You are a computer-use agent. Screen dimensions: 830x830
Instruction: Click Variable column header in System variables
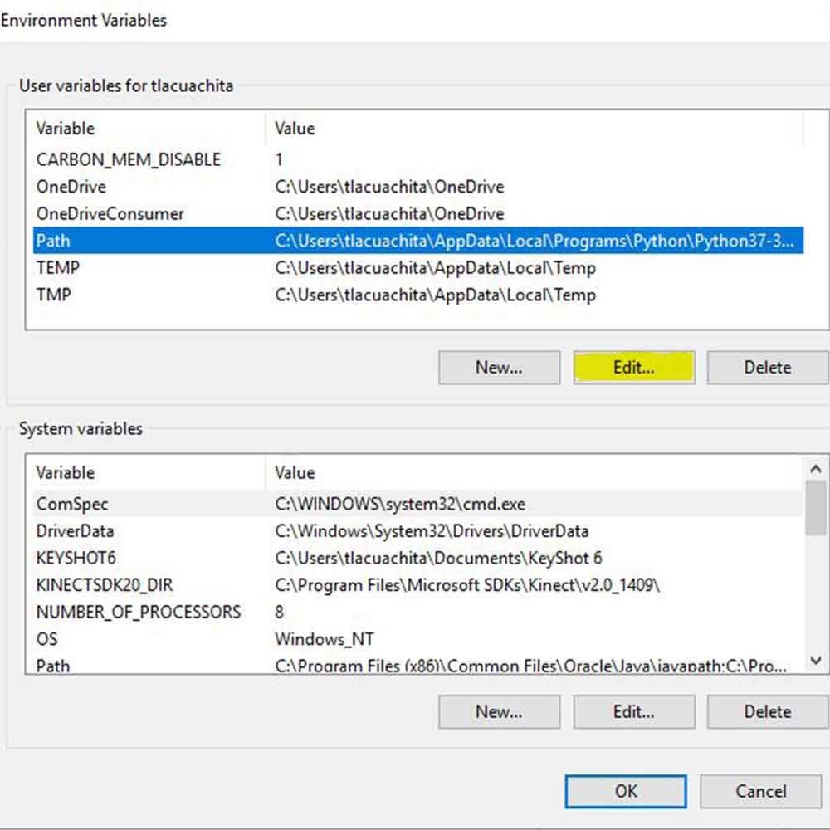66,472
